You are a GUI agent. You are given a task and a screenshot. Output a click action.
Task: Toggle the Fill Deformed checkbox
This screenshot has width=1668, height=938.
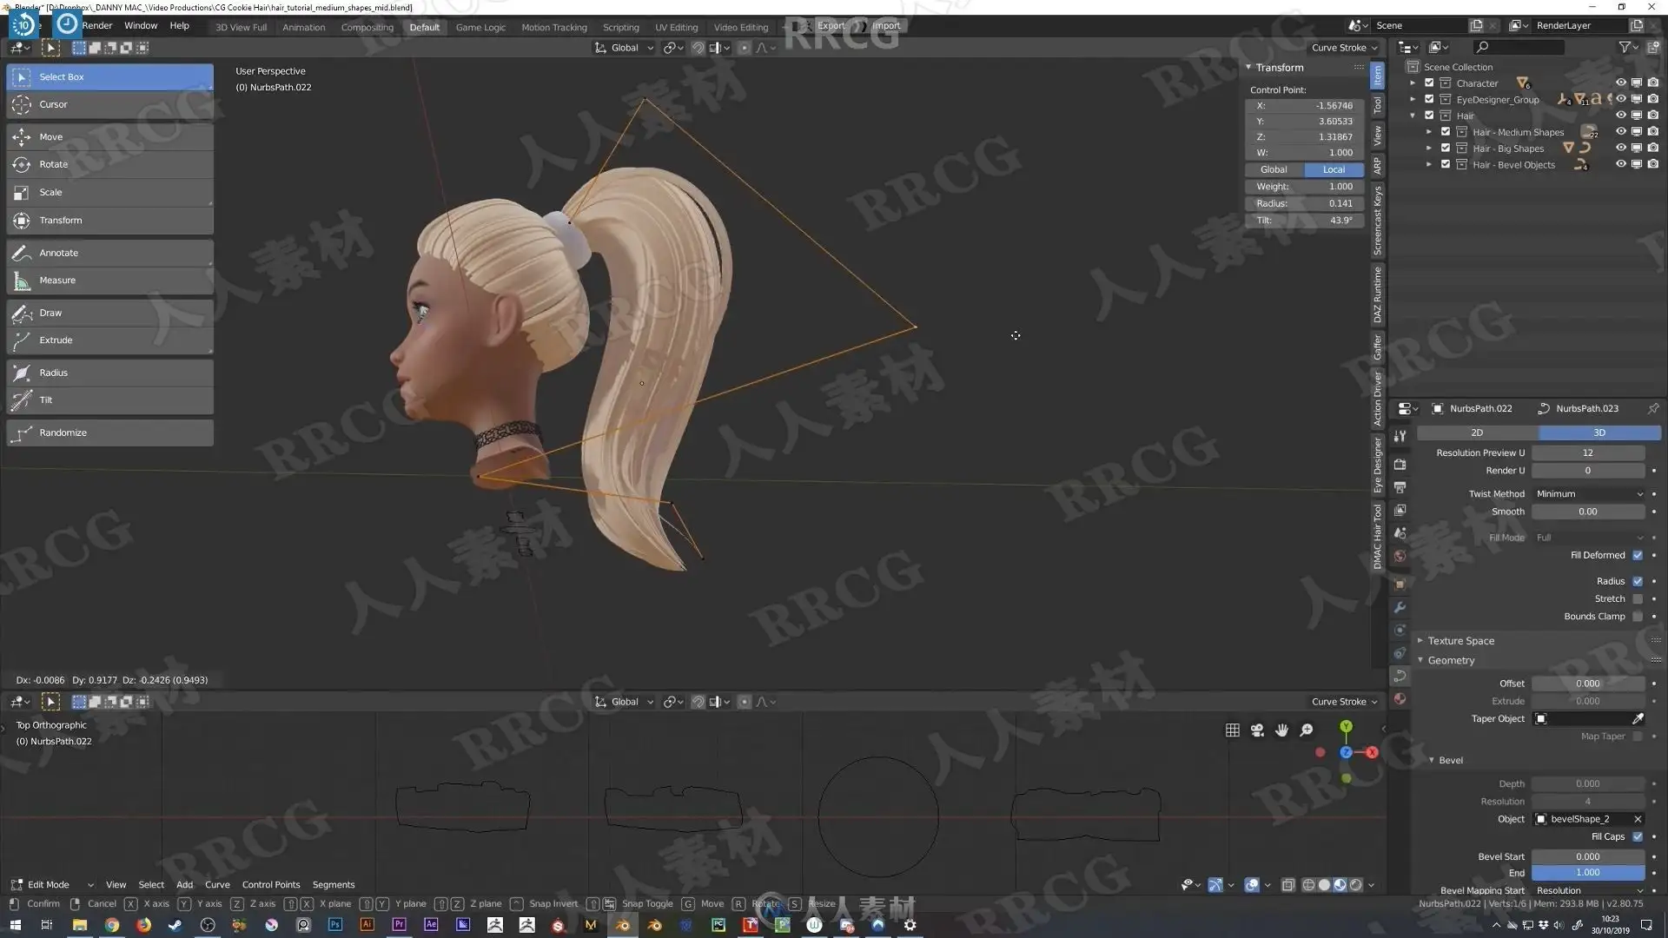click(1638, 555)
